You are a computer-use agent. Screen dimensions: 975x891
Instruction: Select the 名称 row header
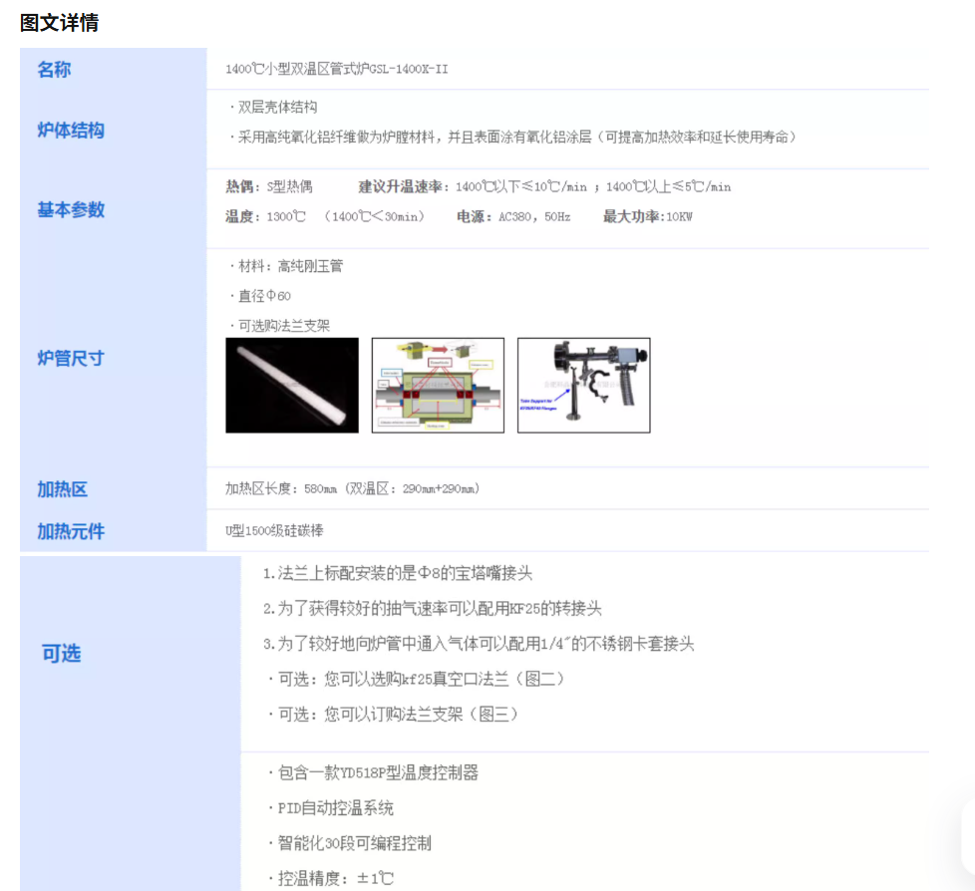coord(55,70)
